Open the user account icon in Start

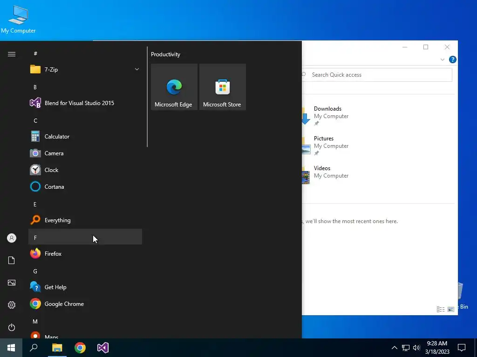tap(12, 238)
